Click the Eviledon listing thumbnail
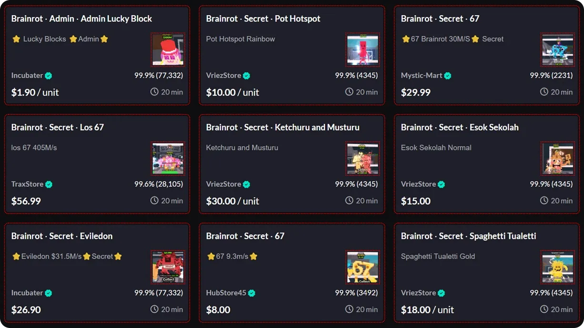Viewport: 584px width, 328px height. (x=168, y=267)
